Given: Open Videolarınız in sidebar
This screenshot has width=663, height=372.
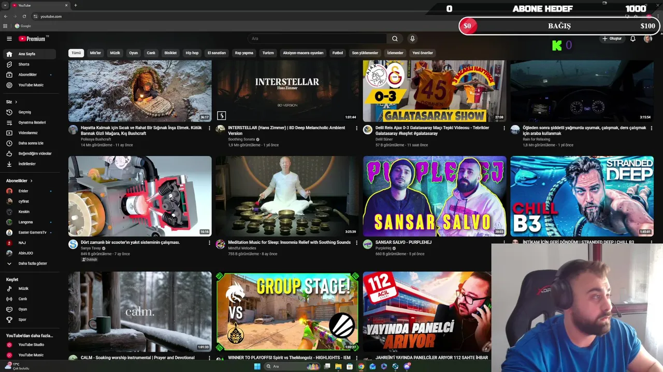Looking at the screenshot, I should coord(29,133).
